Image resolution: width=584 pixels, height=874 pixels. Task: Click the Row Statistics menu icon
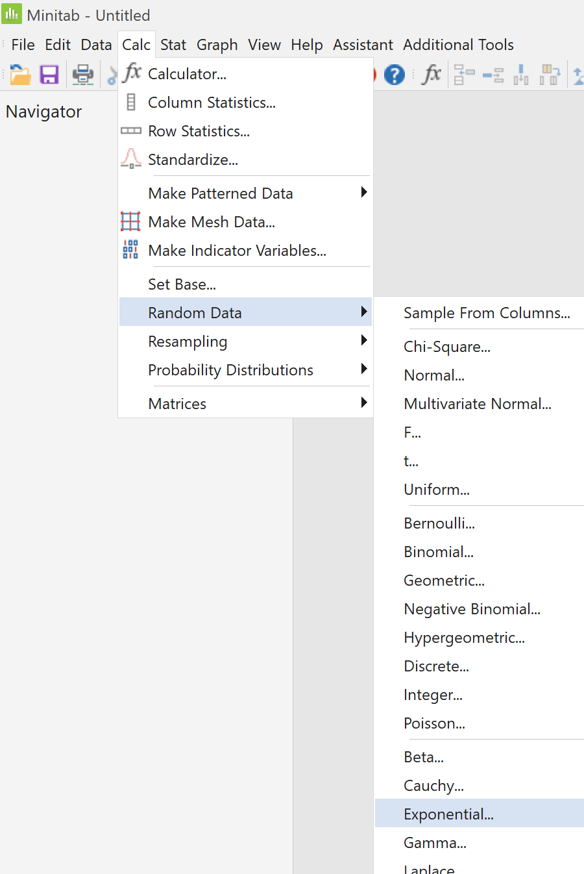point(131,131)
